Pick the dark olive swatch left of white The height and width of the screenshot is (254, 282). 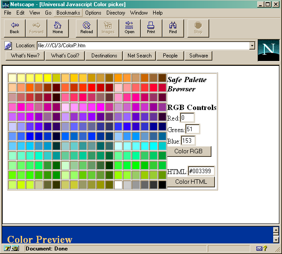pos(109,185)
